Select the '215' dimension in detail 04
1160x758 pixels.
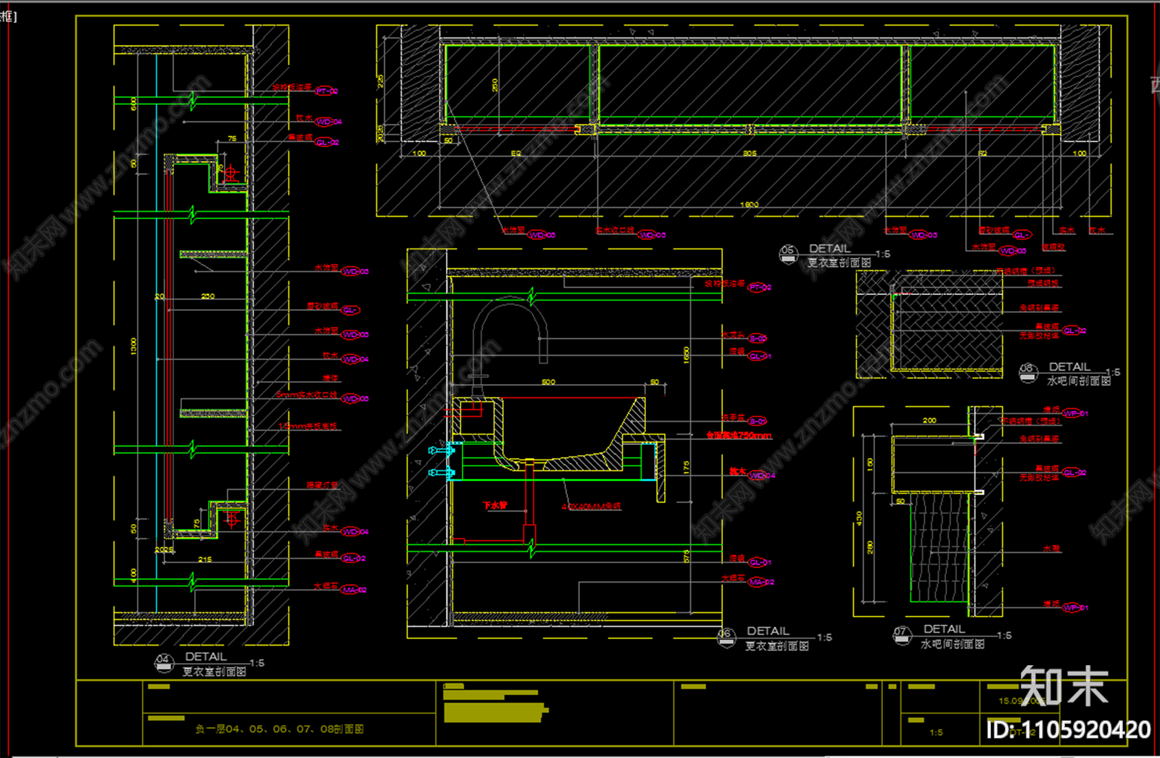coord(204,559)
